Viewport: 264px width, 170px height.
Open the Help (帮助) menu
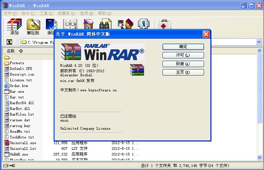coord(105,13)
